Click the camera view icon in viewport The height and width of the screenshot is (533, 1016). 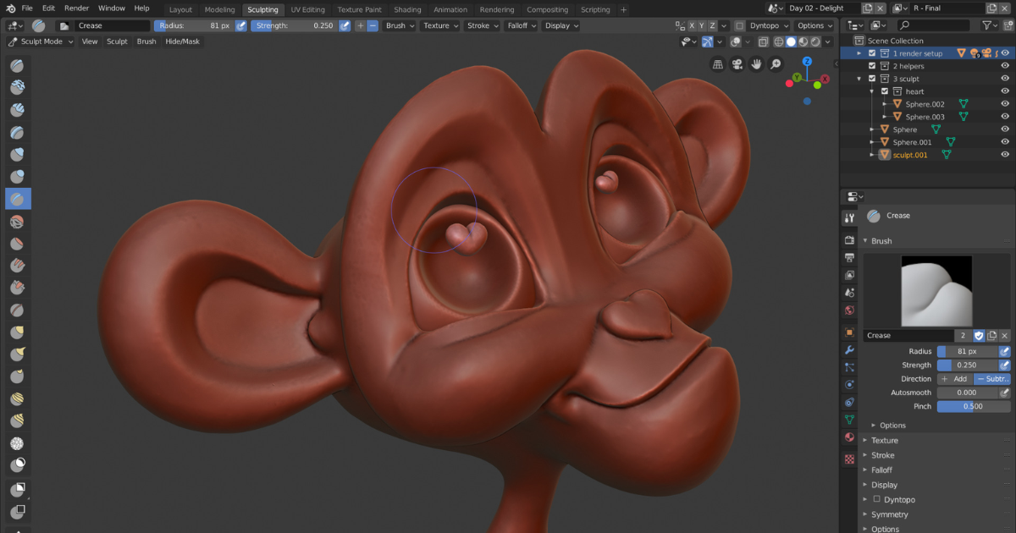[x=737, y=64]
